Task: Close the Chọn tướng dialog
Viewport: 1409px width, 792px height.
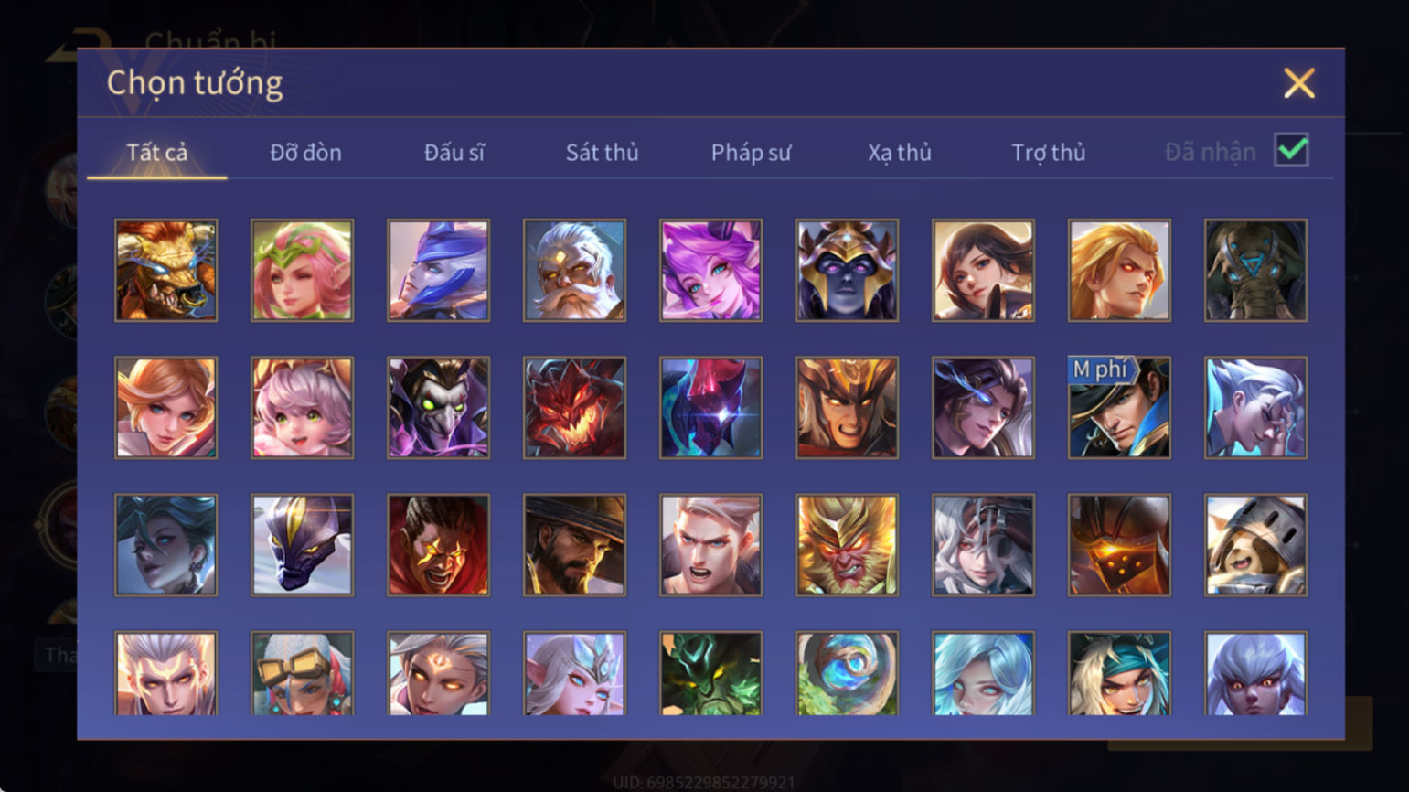Action: 1298,83
